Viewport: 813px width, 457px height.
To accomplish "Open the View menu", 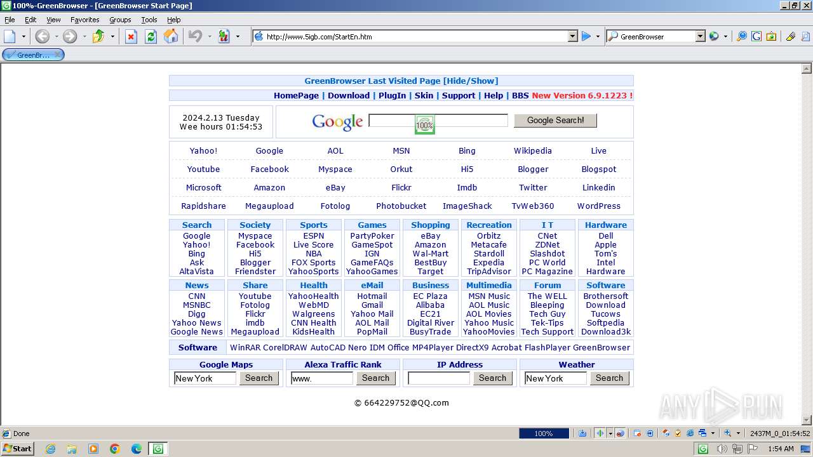I will [53, 20].
